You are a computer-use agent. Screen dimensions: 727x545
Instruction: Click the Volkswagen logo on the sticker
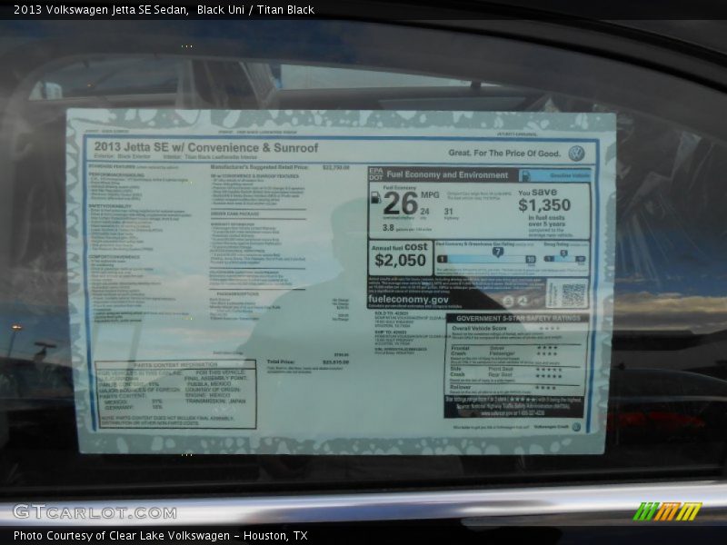pyautogui.click(x=576, y=153)
